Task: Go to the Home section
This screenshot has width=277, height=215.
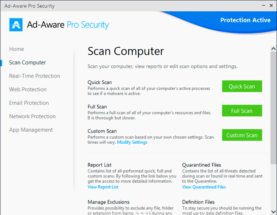Action: coord(17,49)
